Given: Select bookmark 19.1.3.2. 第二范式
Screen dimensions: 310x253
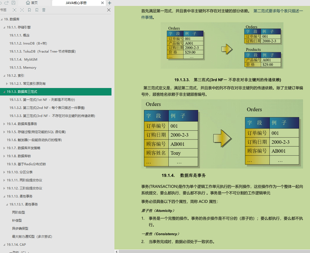Looking at the screenshot, I should [x=47, y=108].
